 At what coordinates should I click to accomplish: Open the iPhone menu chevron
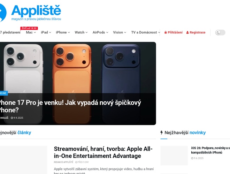[69, 32]
